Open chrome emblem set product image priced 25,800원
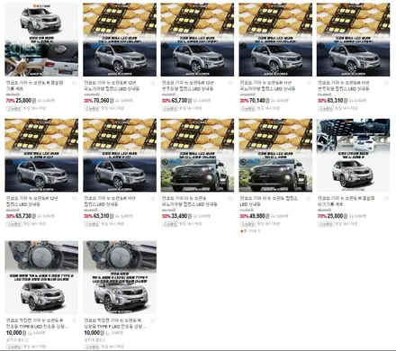The image size is (396, 351). click(x=41, y=40)
